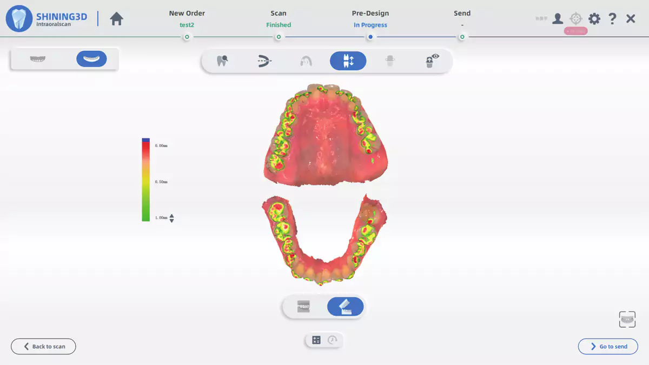649x365 pixels.
Task: Click the clock history replay icon
Action: point(332,340)
